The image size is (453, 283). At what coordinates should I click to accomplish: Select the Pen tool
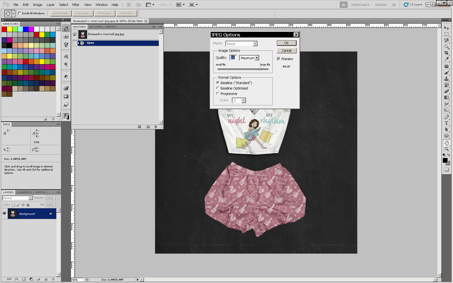pos(446,117)
